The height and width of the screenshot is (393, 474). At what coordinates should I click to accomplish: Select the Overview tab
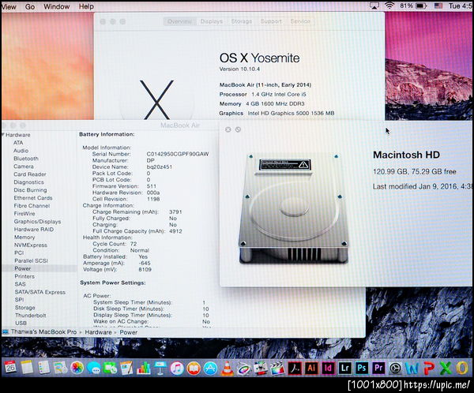coord(179,21)
